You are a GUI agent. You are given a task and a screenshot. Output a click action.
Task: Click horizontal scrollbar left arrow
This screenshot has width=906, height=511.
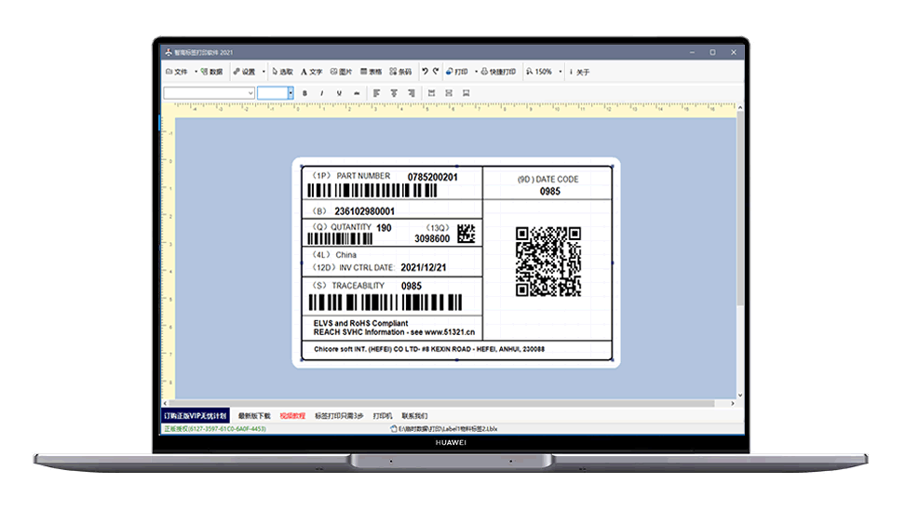tap(165, 403)
